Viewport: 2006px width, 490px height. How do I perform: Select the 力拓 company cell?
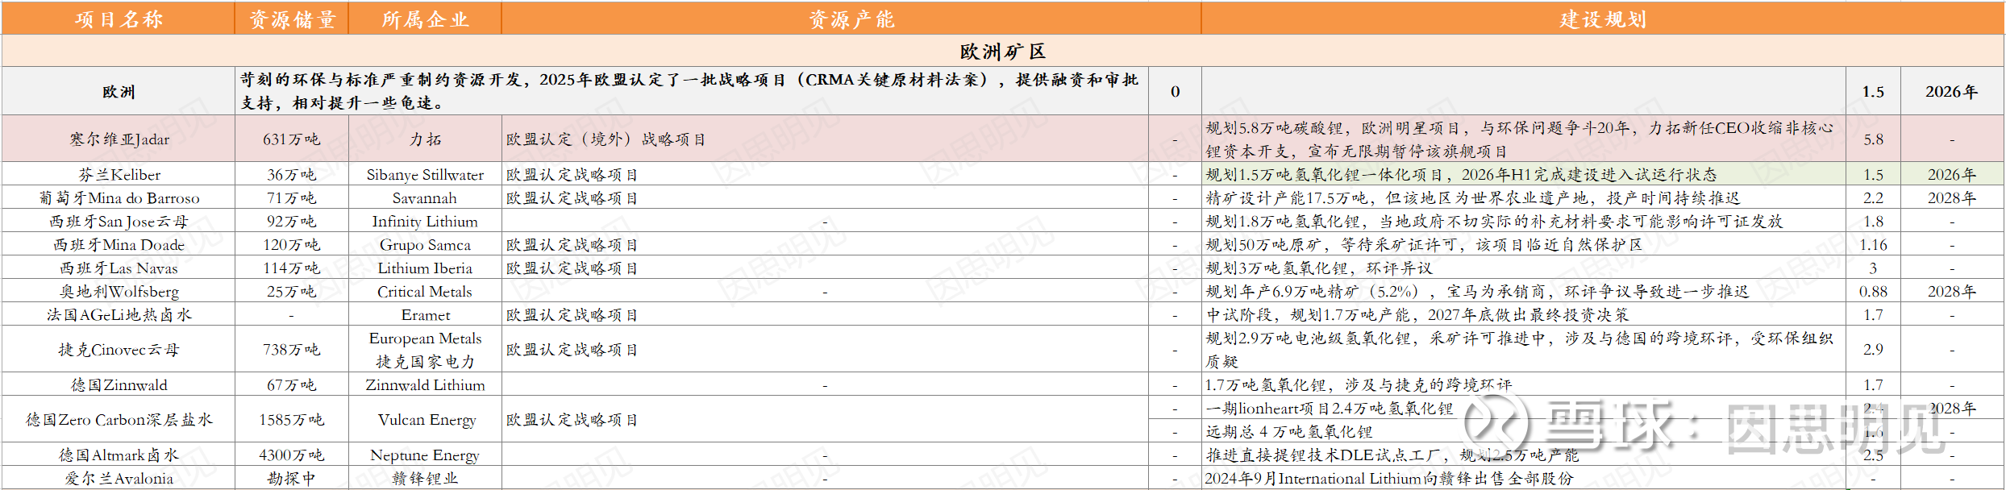point(425,139)
